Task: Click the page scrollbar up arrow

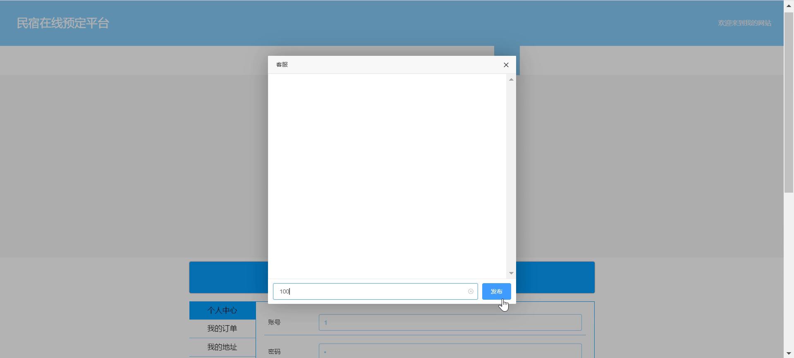Action: (x=789, y=5)
